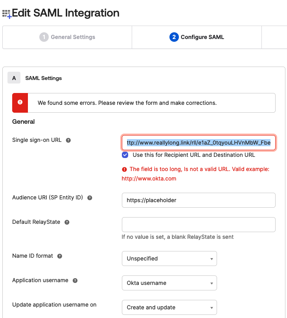Open Update application username on dropdown

(169, 307)
